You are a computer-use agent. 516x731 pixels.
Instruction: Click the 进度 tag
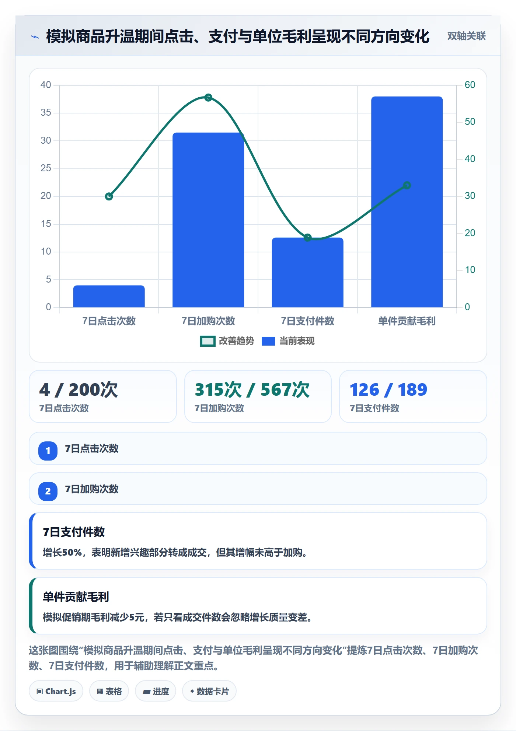(x=156, y=691)
